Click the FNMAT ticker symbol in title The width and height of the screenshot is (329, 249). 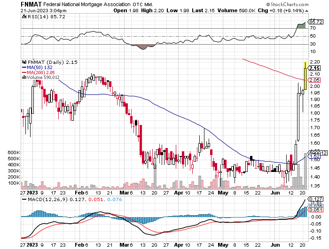pos(31,4)
